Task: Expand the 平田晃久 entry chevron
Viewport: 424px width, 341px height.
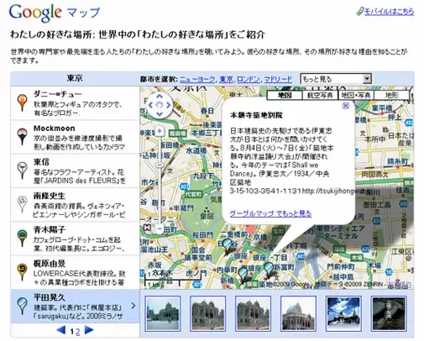Action: click(133, 306)
